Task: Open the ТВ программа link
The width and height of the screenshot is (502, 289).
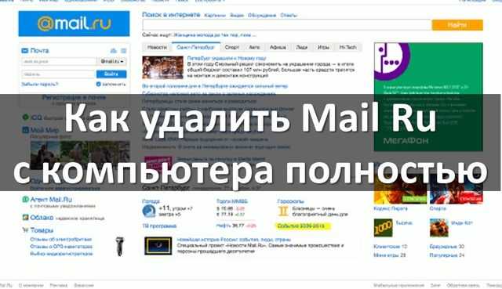Action: [159, 226]
